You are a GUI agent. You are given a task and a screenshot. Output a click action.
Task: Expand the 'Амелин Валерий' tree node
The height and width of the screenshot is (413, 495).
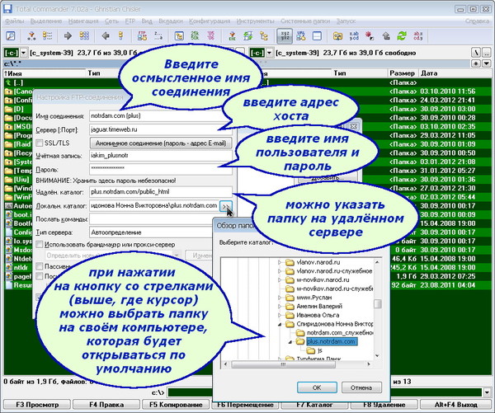[x=280, y=307]
